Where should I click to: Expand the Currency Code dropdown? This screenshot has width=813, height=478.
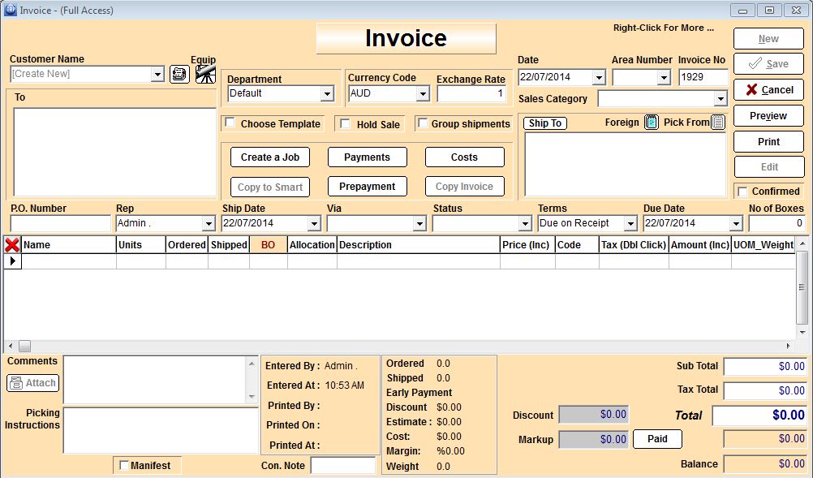(422, 94)
